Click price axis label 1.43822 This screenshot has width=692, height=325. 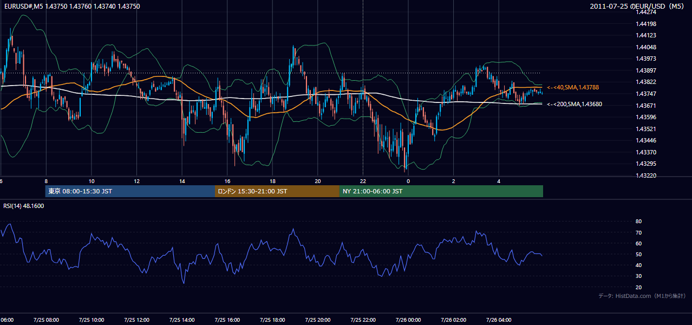coord(645,82)
